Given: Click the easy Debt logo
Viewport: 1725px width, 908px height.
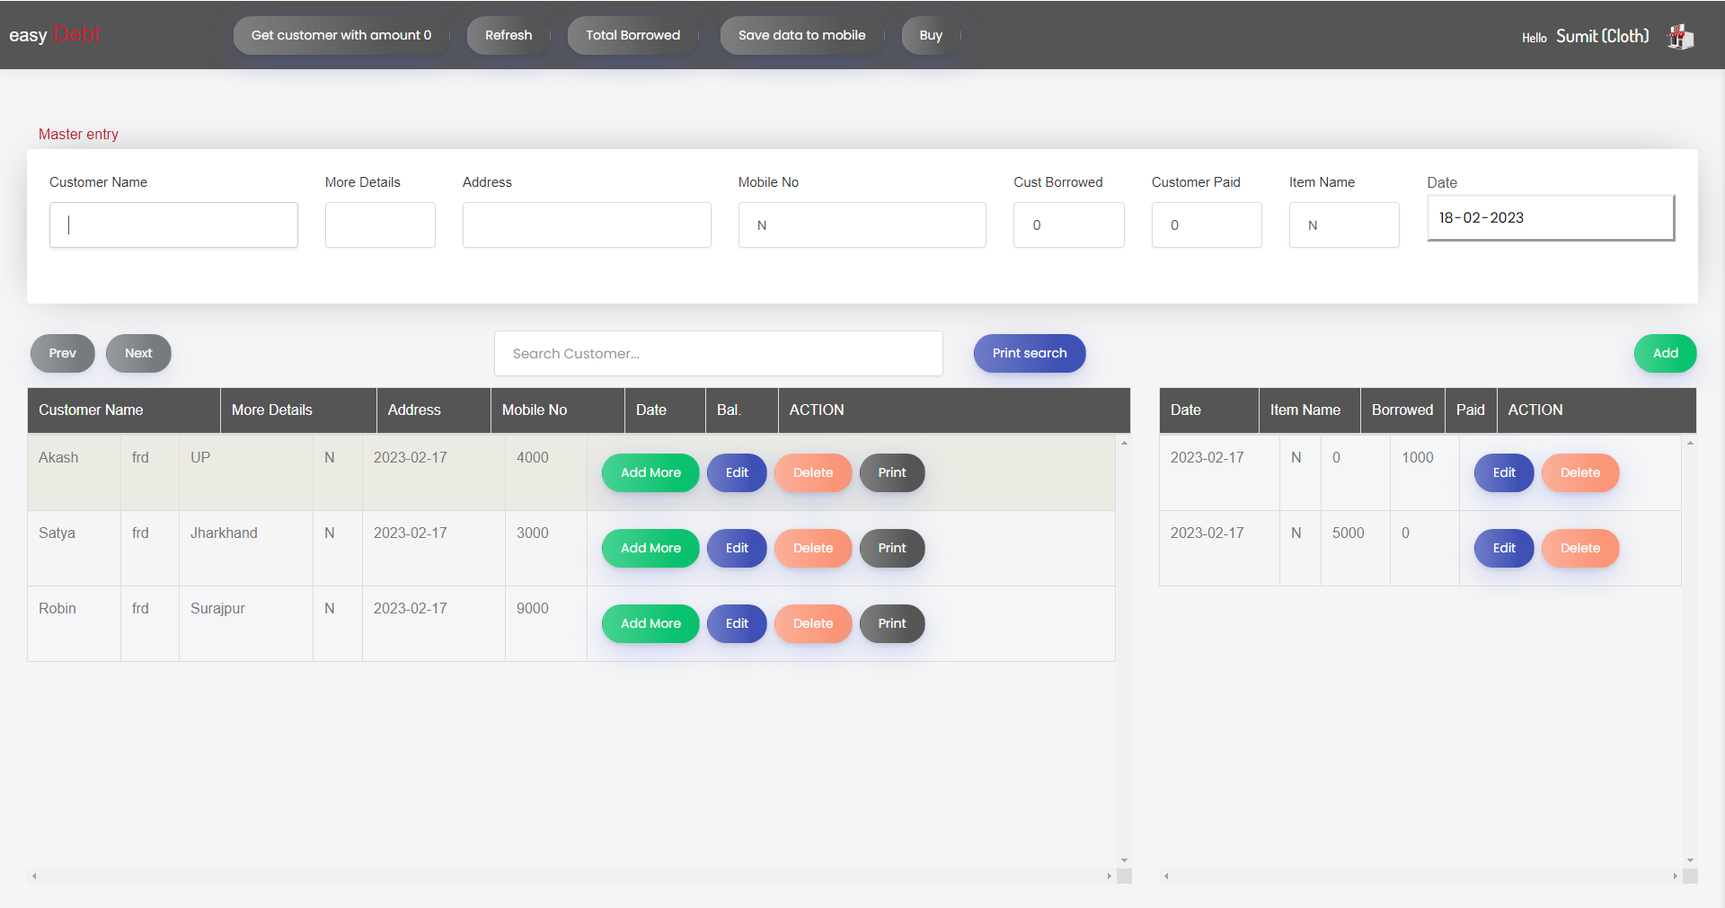Looking at the screenshot, I should 55,35.
